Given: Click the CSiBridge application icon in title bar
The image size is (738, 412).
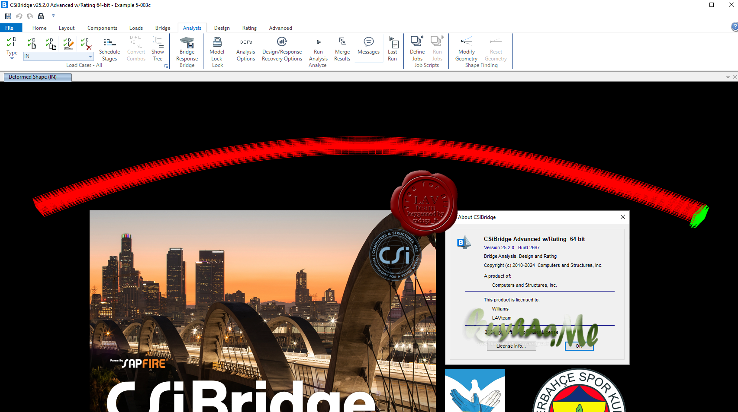Looking at the screenshot, I should point(4,5).
